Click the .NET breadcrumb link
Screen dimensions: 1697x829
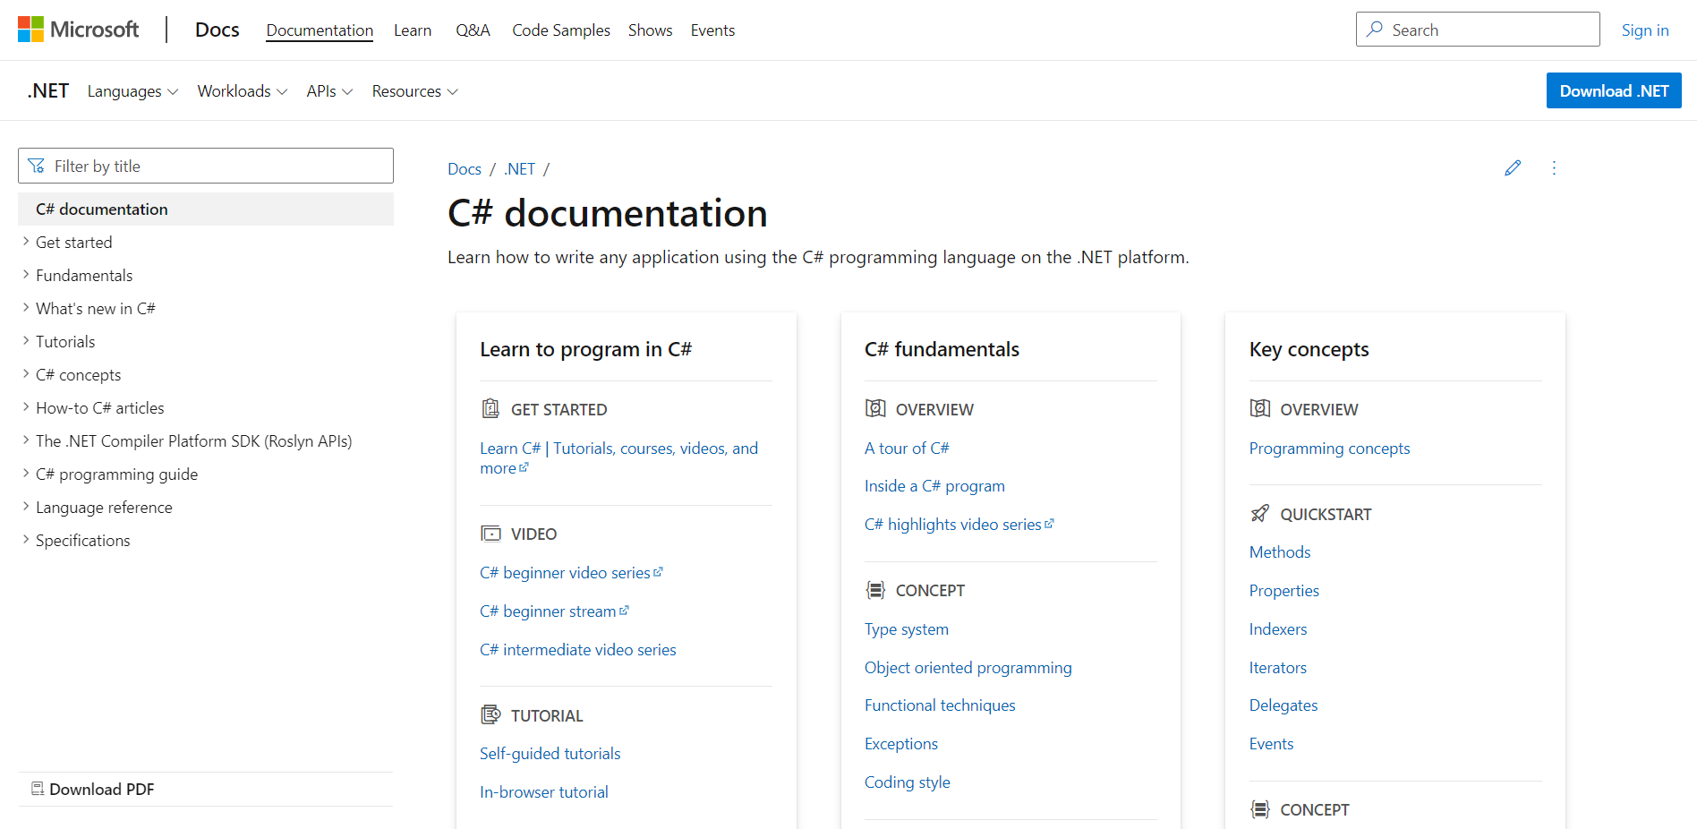click(519, 168)
